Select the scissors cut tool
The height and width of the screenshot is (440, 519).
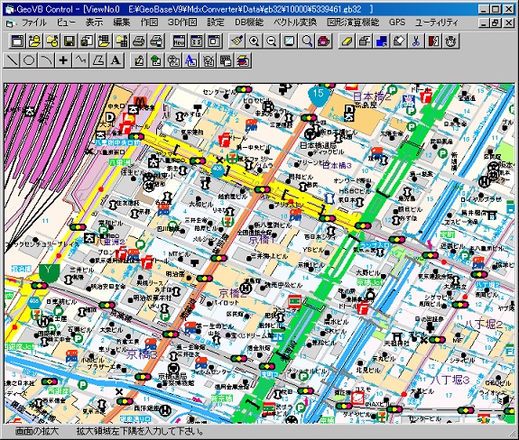[416, 41]
